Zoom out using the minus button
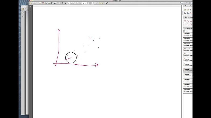This screenshot has width=211, height=118. (77, 3)
